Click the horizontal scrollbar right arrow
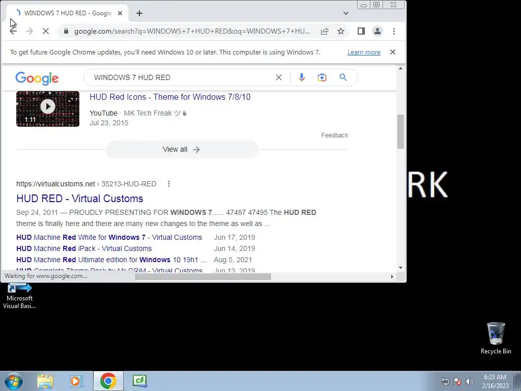This screenshot has height=391, width=521. (392, 276)
